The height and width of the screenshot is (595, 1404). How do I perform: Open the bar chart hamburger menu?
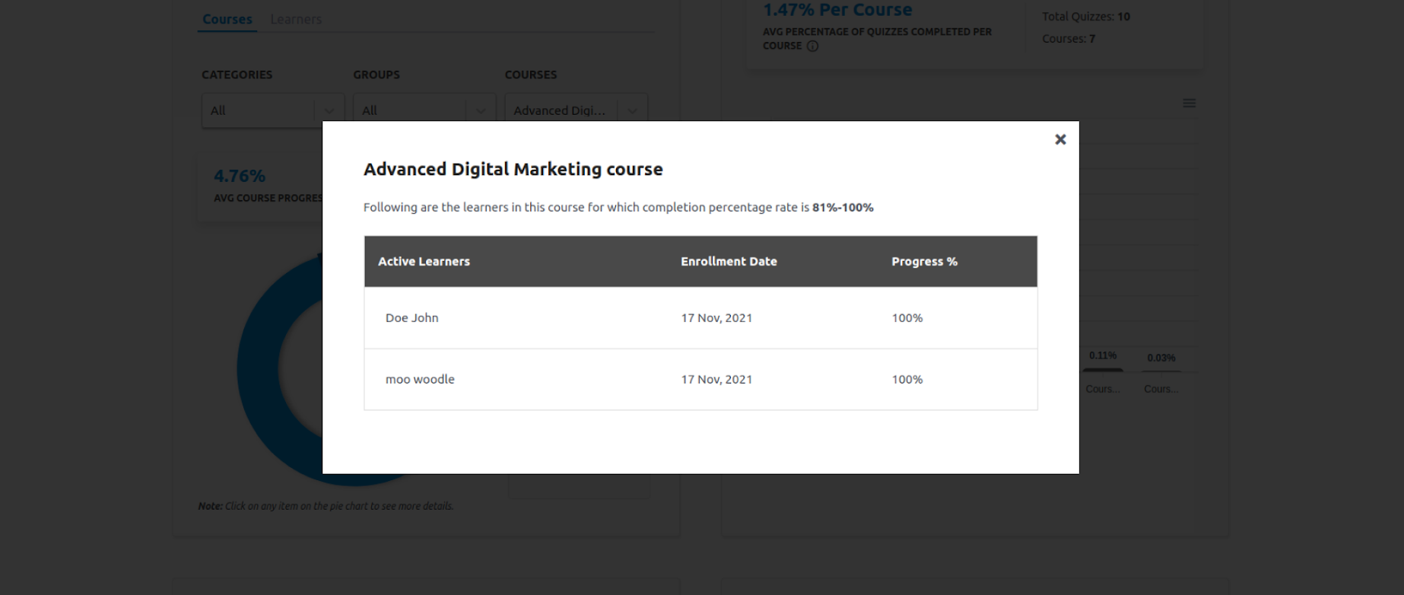click(x=1189, y=103)
